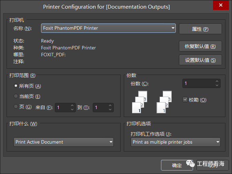Click the 属性 (Properties) button

tap(200, 29)
